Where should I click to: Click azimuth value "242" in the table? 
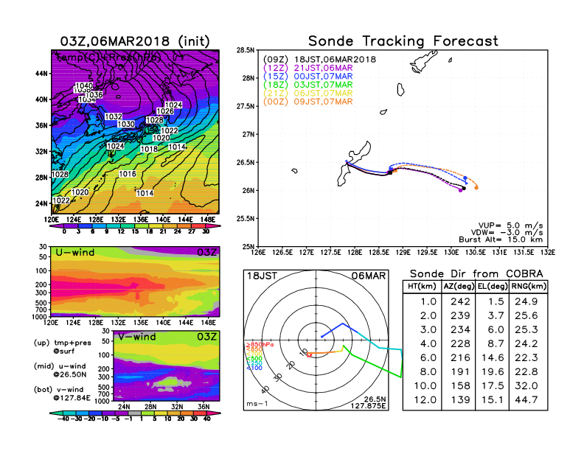[x=460, y=301]
